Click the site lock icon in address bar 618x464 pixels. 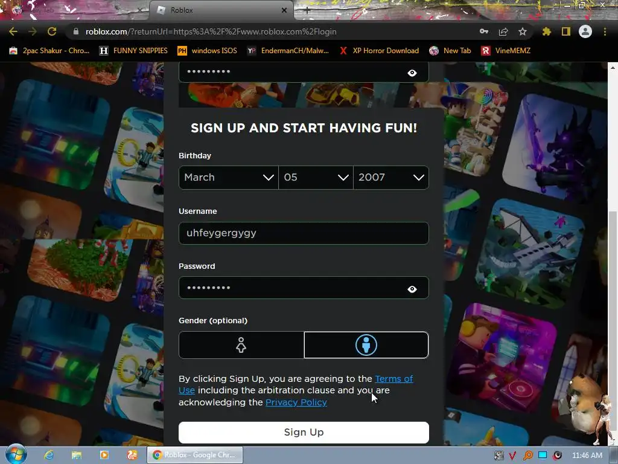[x=75, y=31]
